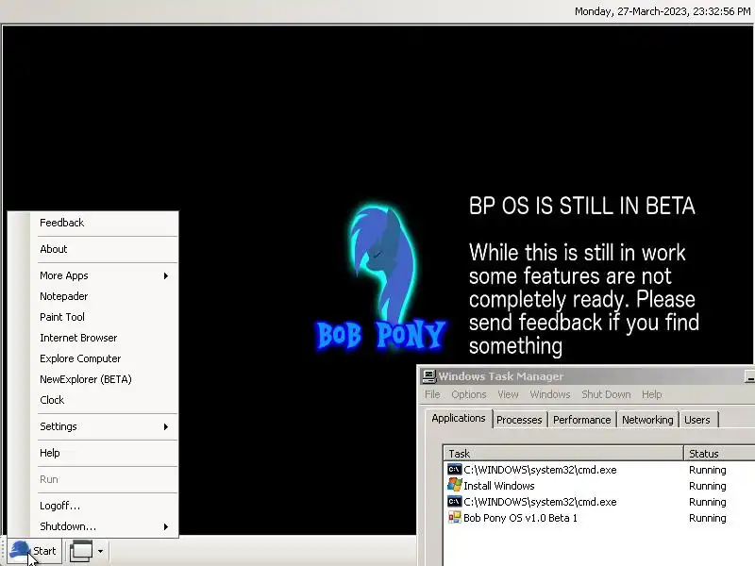Switch to the Performance tab

(x=581, y=420)
